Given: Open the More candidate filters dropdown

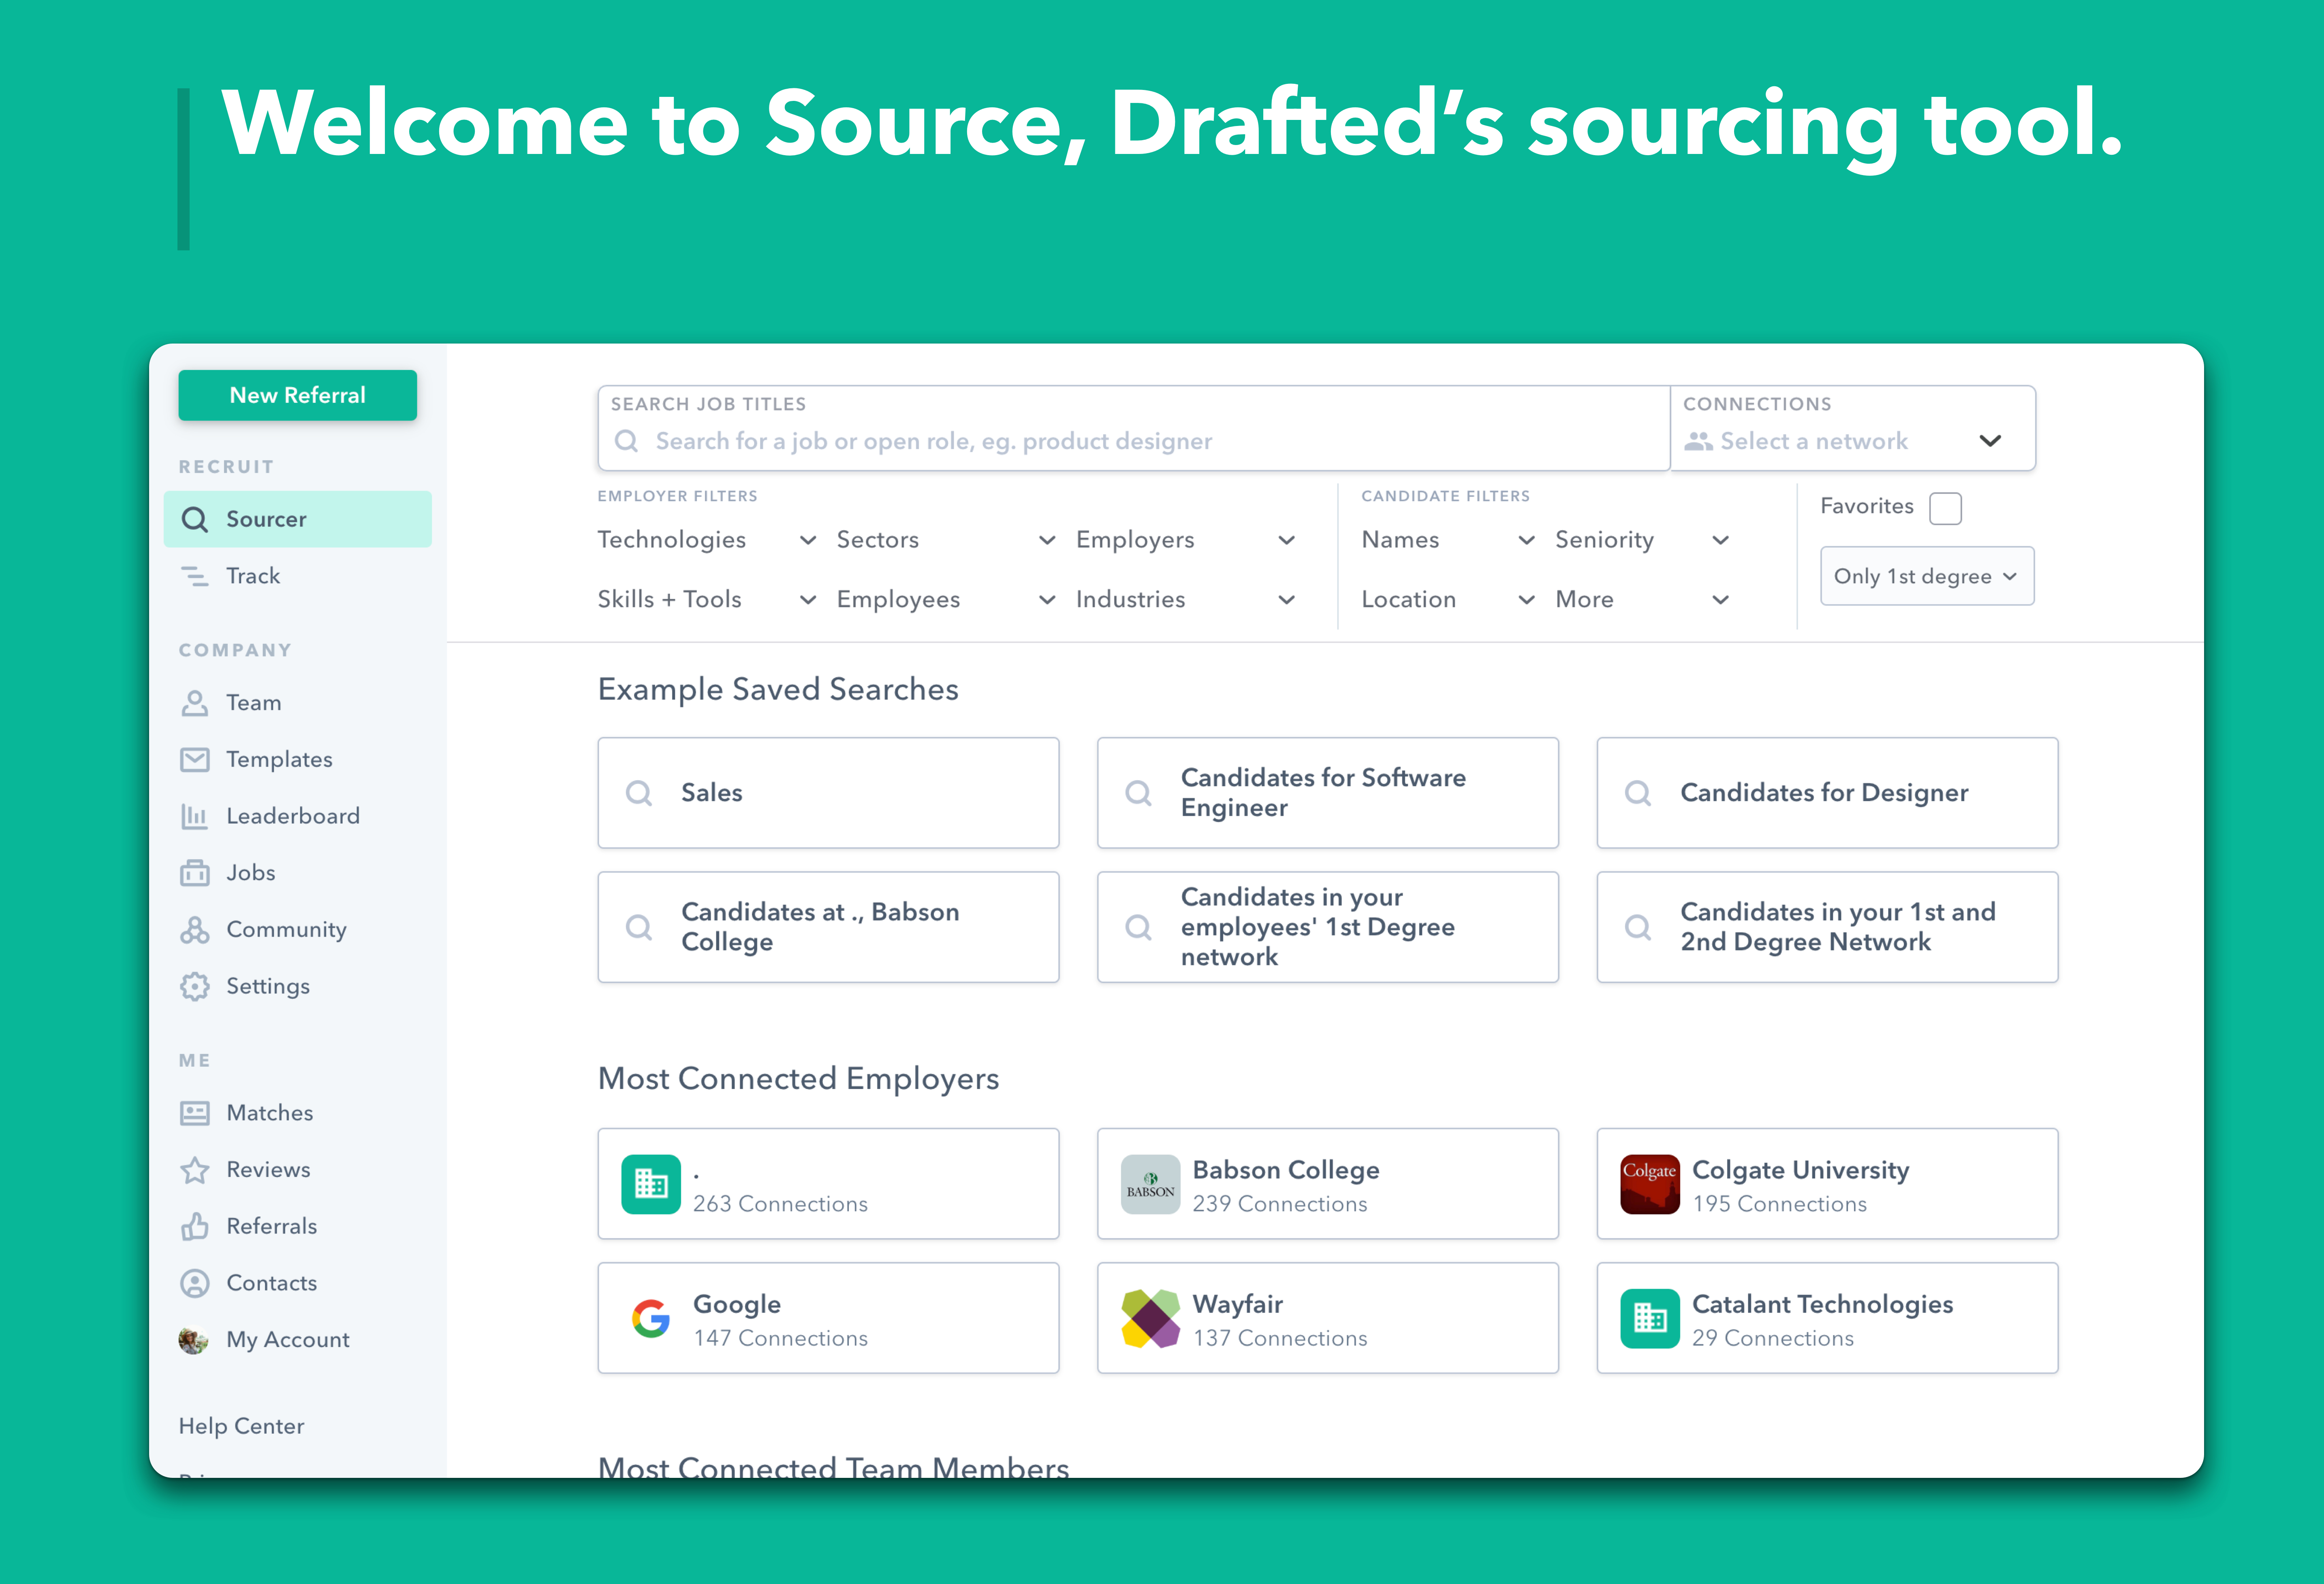Looking at the screenshot, I should tap(1642, 600).
